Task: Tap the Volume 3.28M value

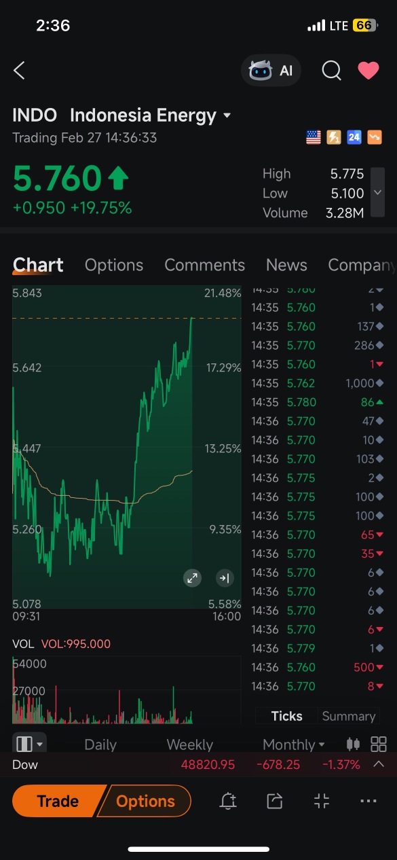Action: click(345, 213)
